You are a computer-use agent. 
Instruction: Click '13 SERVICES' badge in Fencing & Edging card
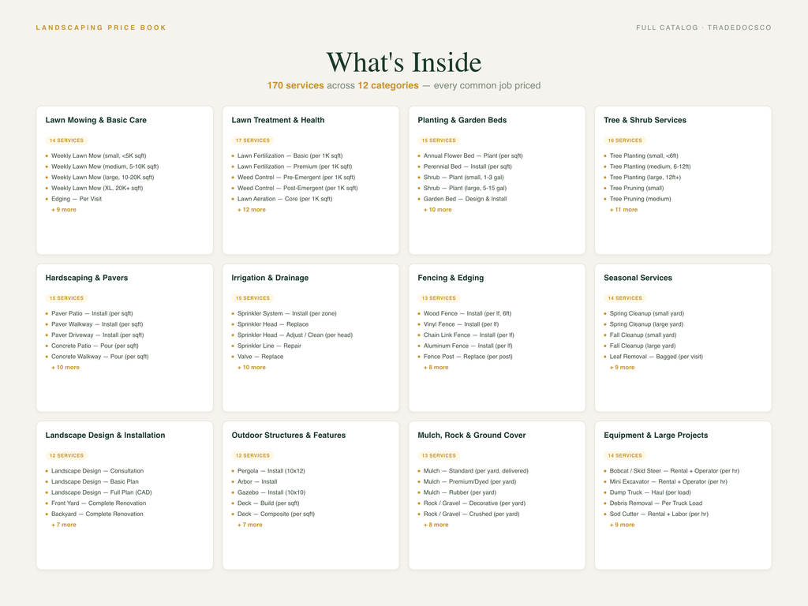(x=439, y=297)
